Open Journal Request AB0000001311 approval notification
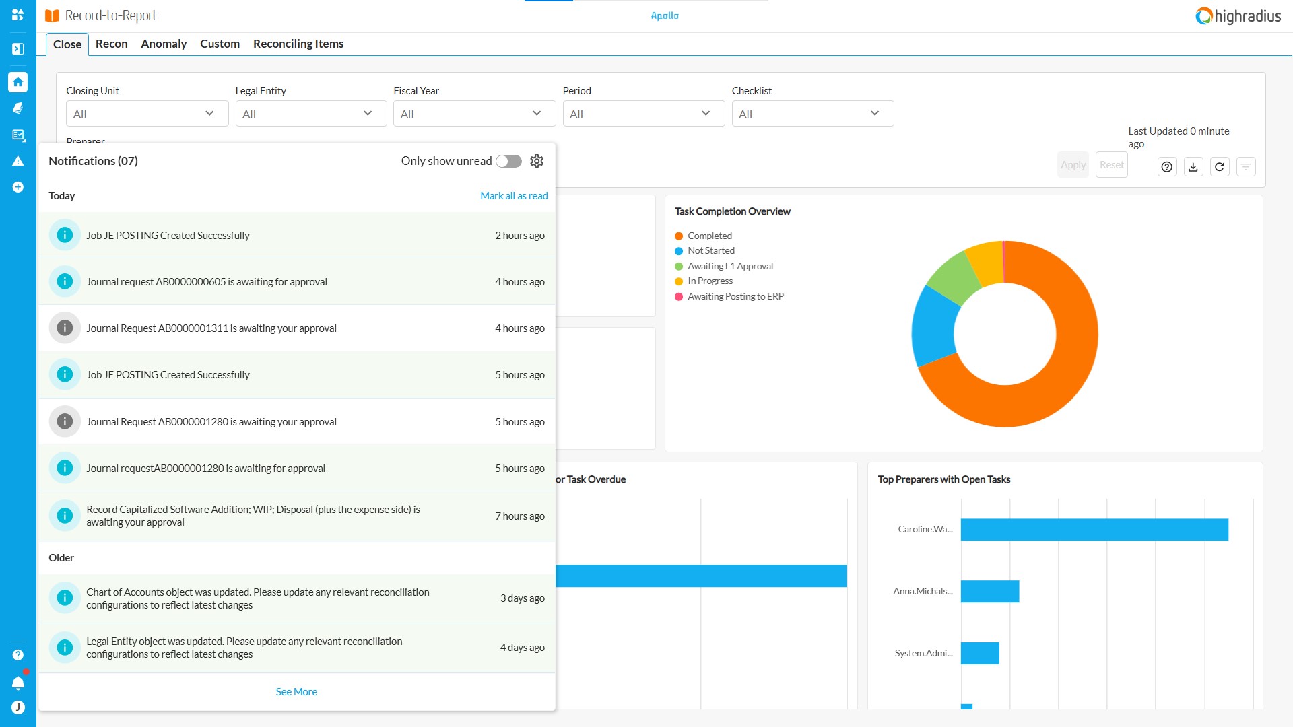Screen dimensions: 1293x727 click(x=211, y=328)
